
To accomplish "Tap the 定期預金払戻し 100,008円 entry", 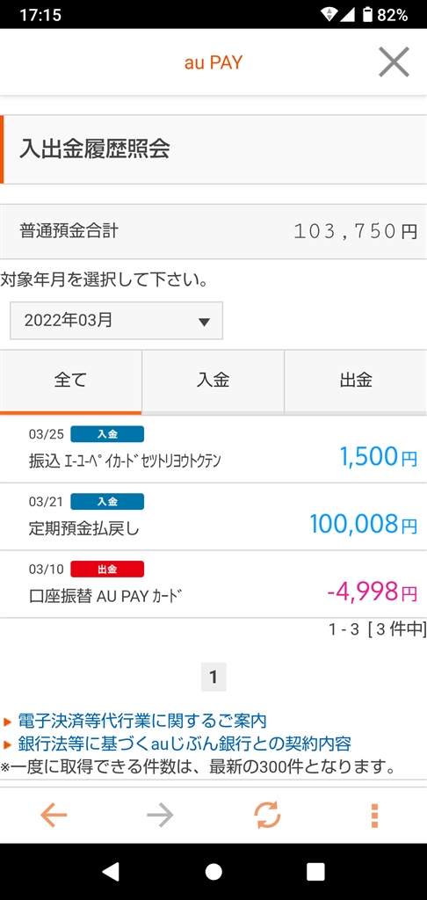I will click(x=213, y=517).
